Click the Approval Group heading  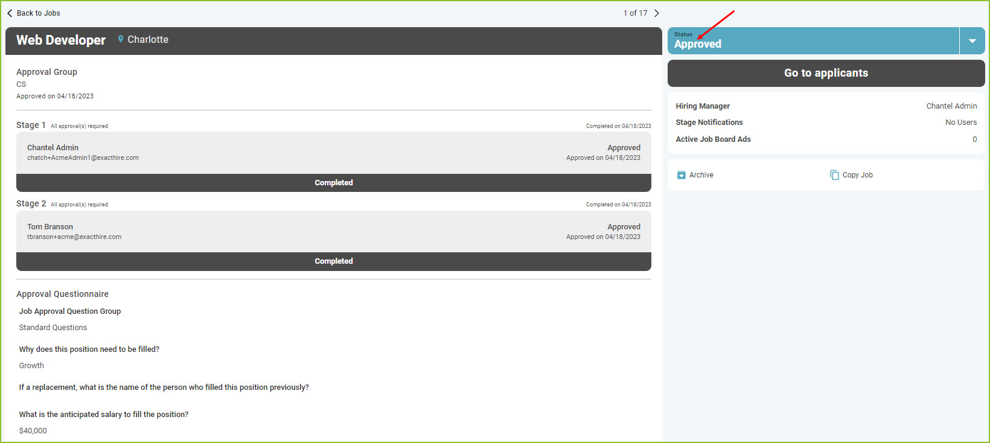46,72
